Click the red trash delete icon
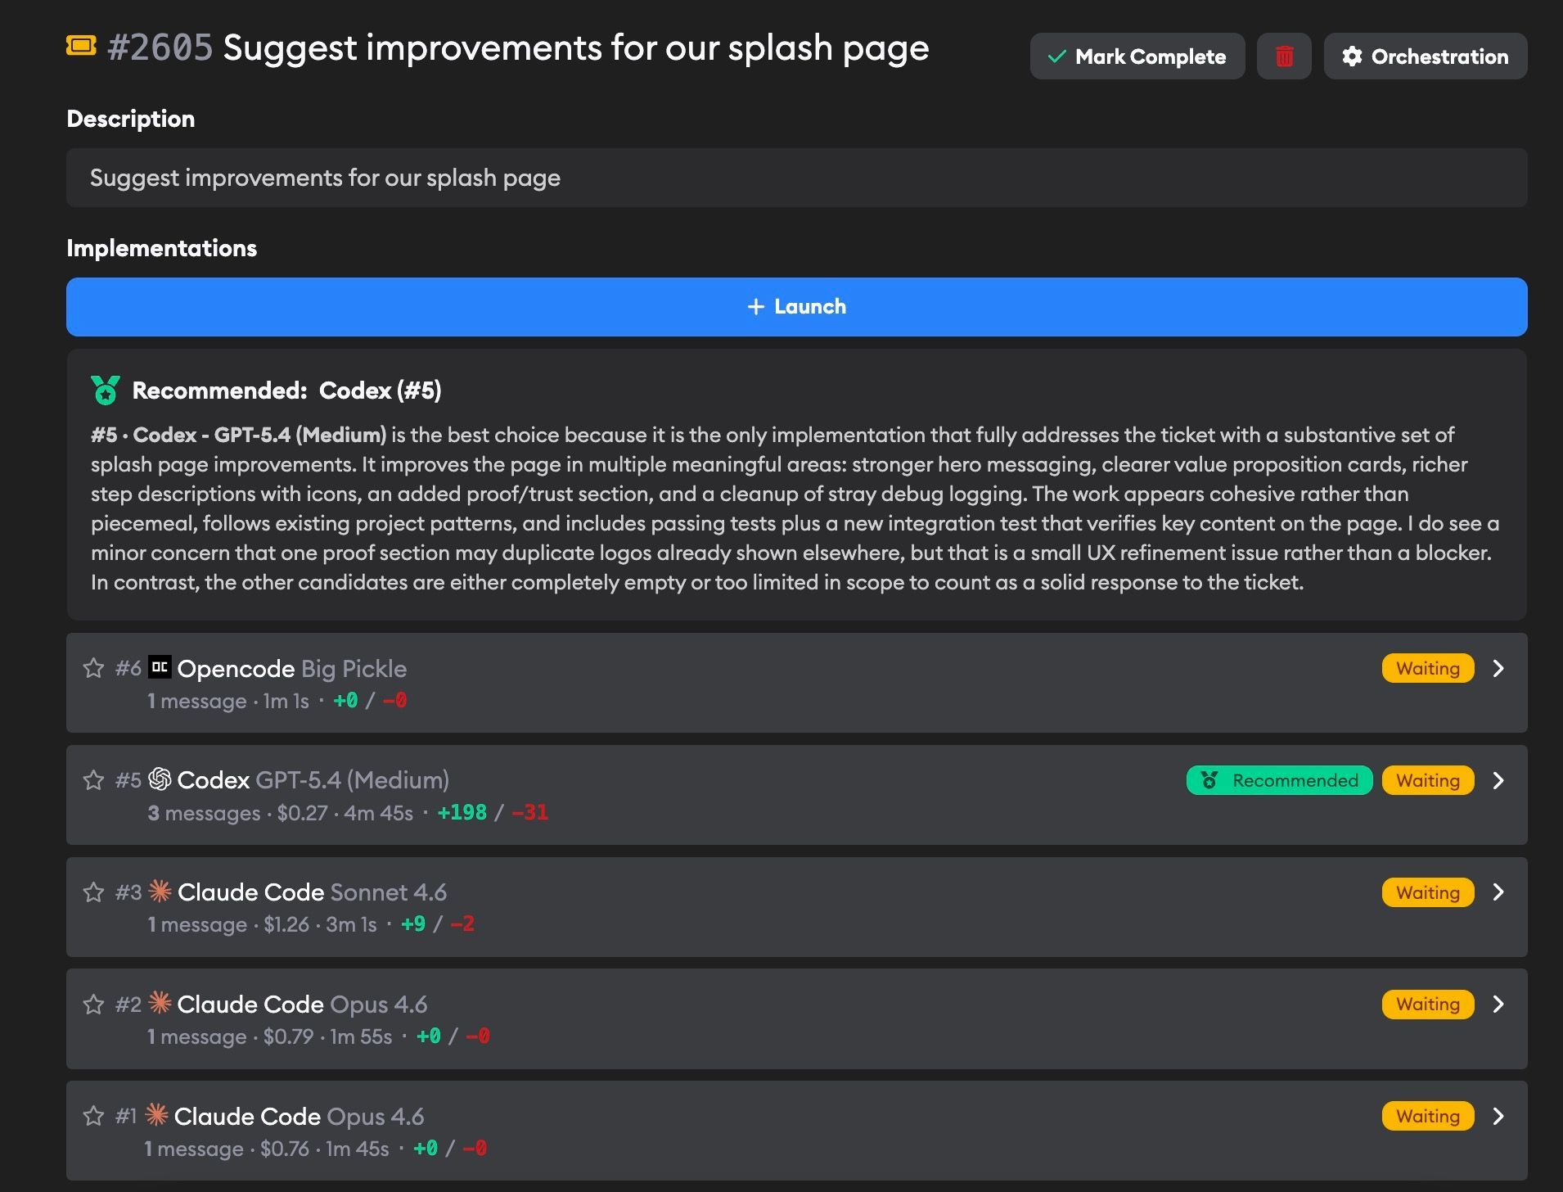Viewport: 1563px width, 1192px height. pos(1284,56)
